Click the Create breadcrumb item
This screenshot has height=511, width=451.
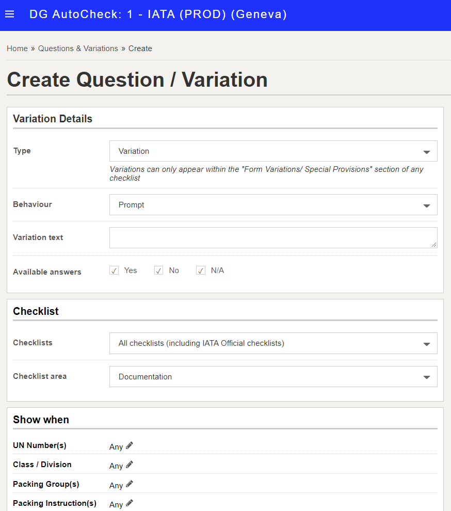point(140,49)
